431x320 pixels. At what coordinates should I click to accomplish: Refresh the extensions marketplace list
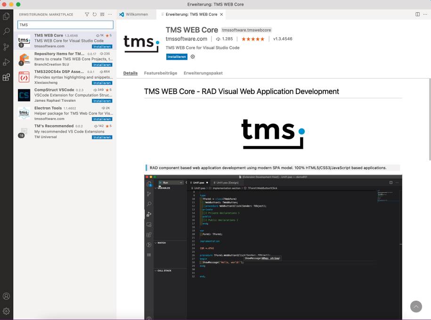click(x=95, y=14)
